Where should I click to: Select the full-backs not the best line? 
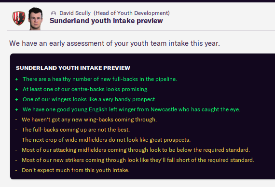[76, 130]
